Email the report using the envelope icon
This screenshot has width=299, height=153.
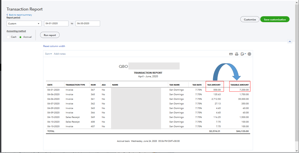point(231,54)
